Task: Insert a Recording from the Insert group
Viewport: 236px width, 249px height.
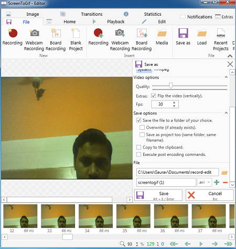Action: [x=99, y=37]
